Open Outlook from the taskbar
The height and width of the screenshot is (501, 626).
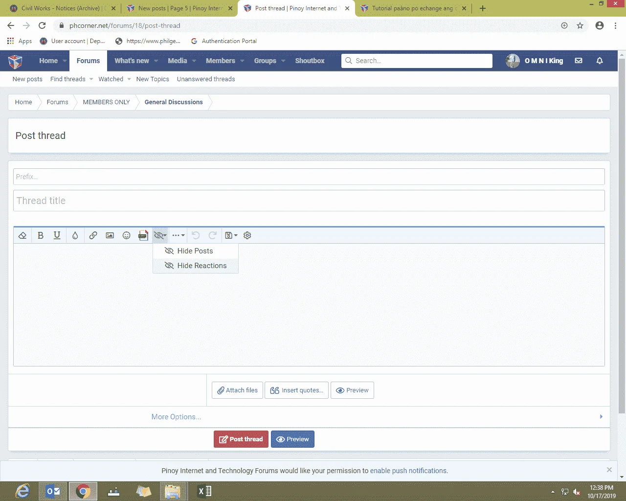53,491
